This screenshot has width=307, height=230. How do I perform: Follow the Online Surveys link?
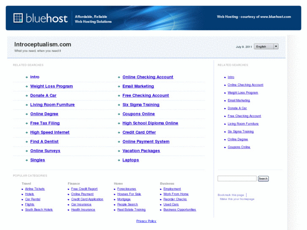pos(45,151)
